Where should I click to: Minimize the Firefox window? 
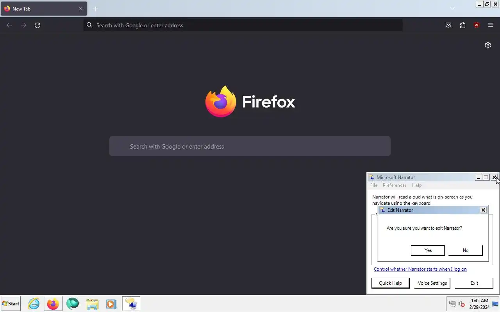(479, 4)
